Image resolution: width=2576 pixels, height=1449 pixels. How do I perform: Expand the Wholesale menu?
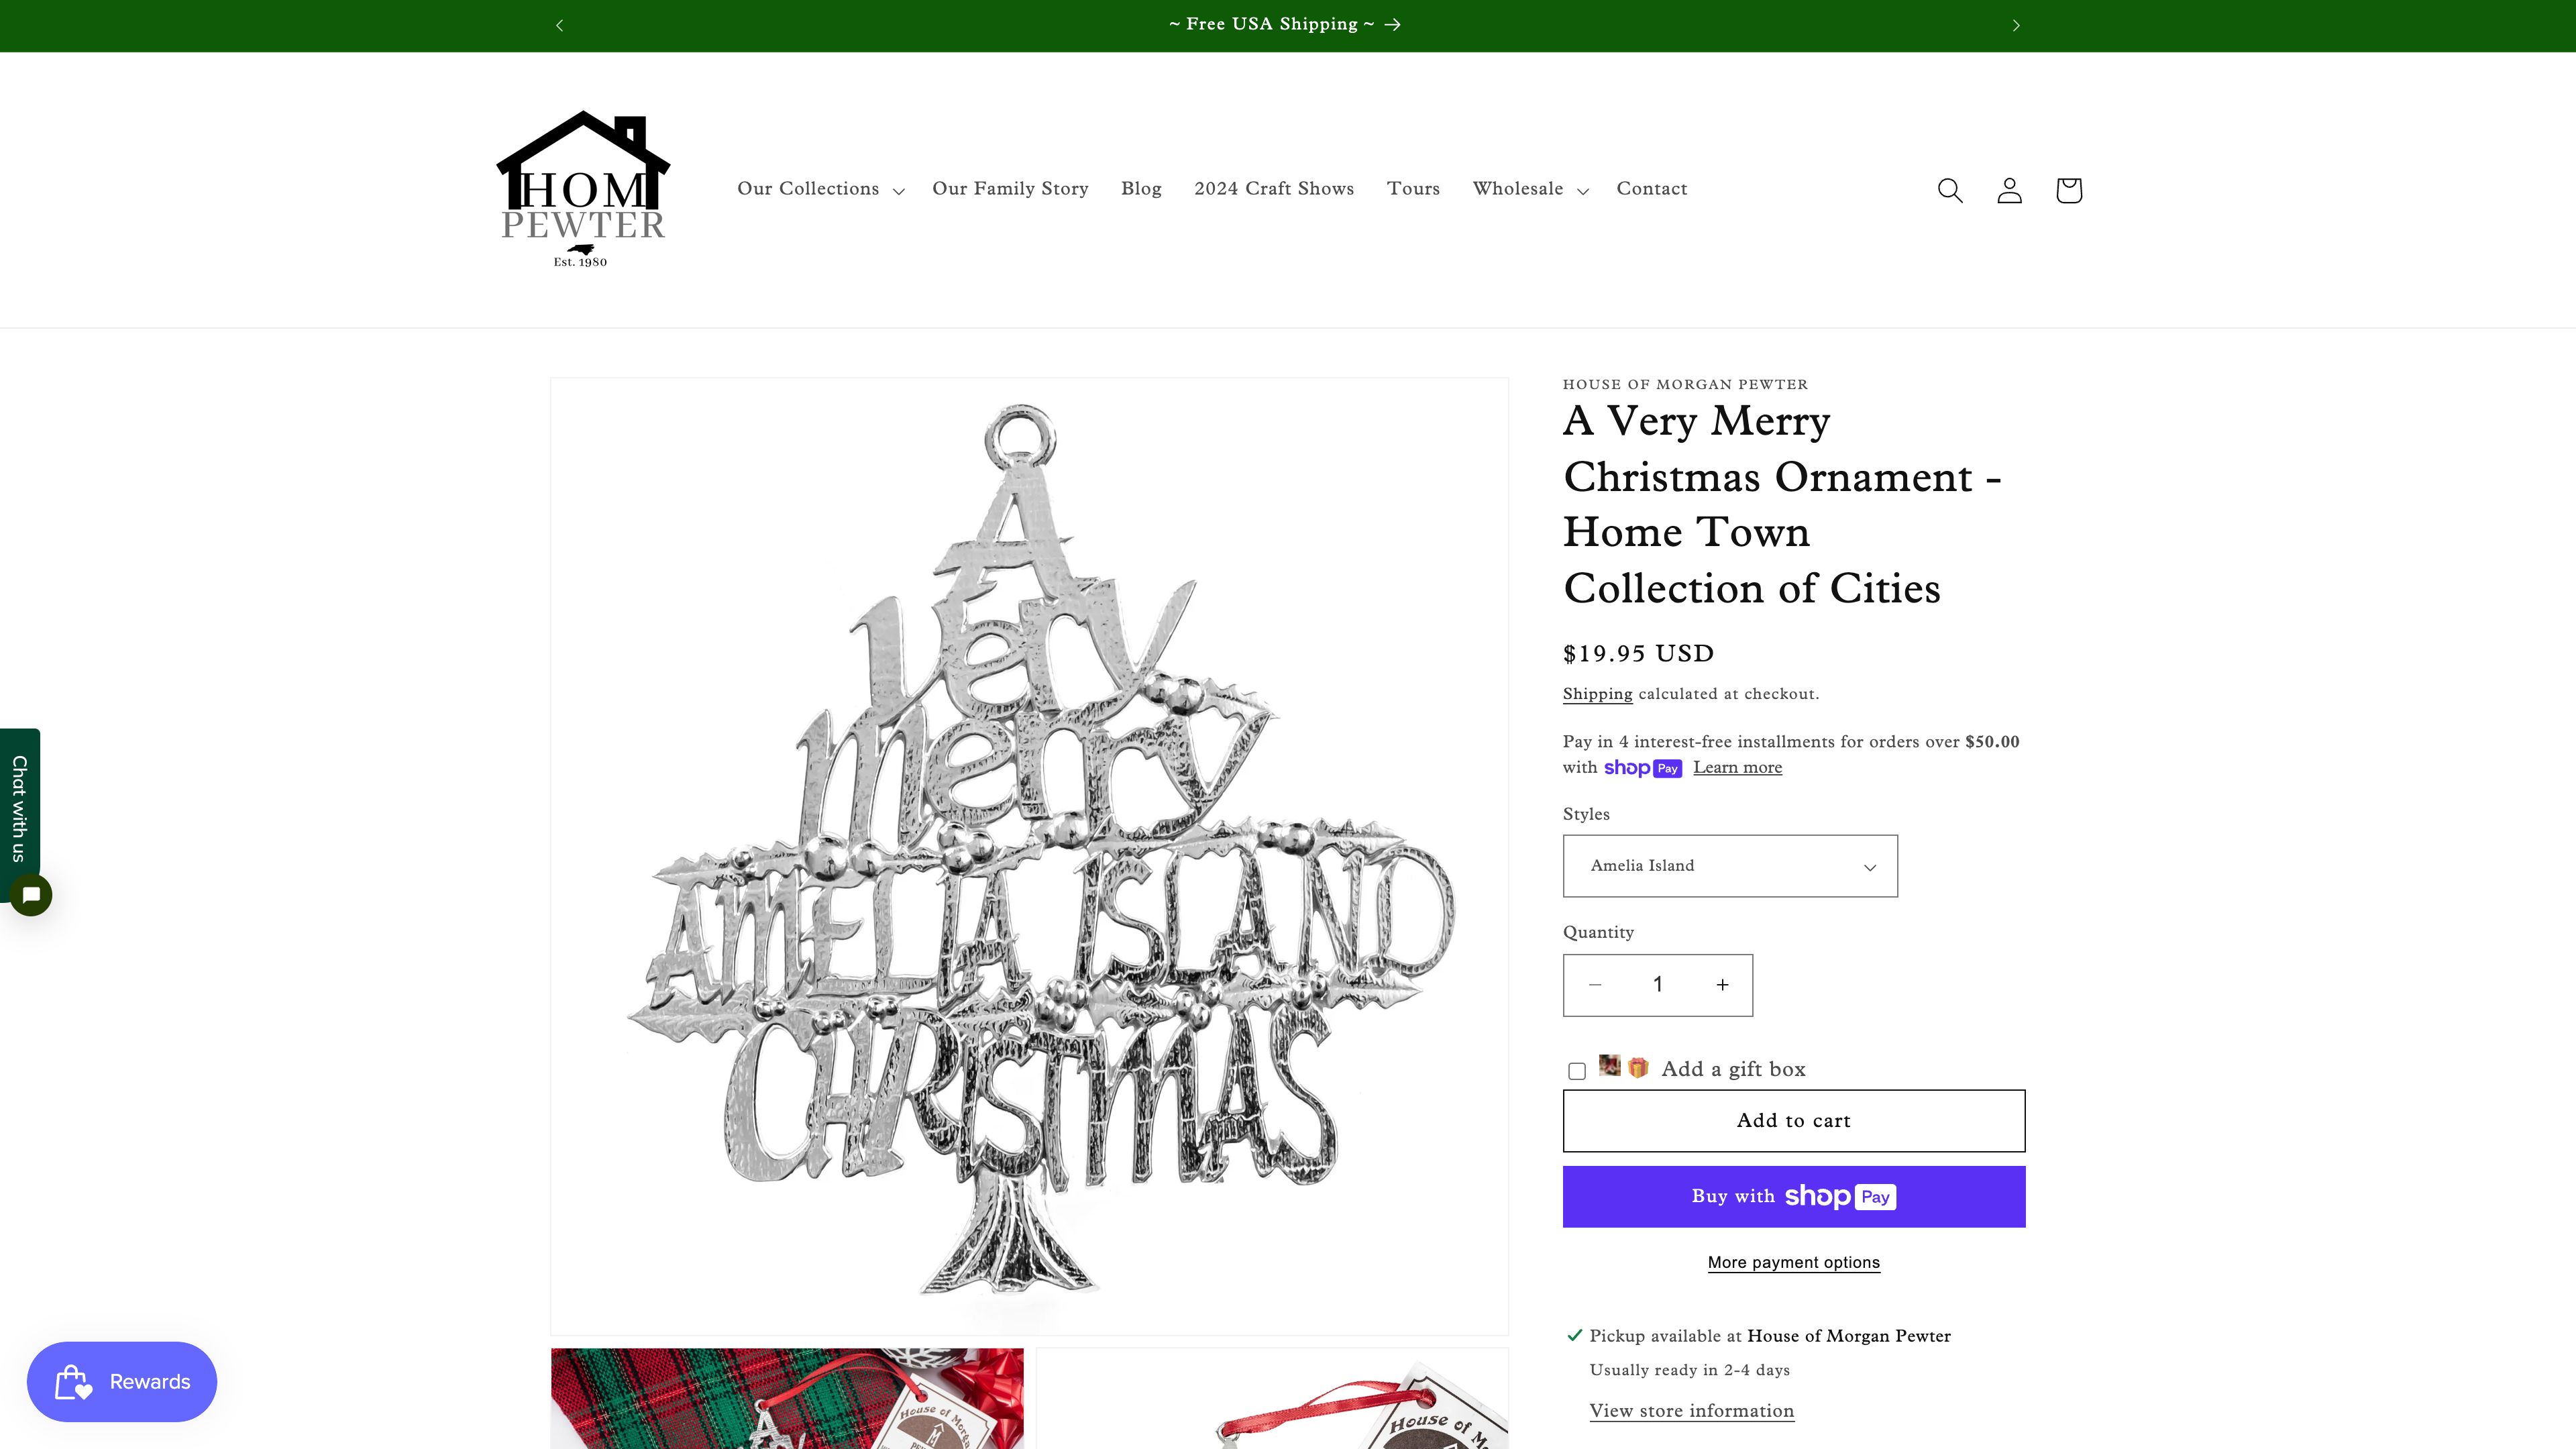point(1530,189)
